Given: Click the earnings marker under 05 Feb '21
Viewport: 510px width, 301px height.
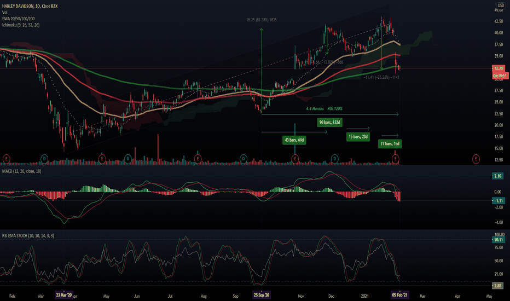Looking at the screenshot, I should 396,159.
